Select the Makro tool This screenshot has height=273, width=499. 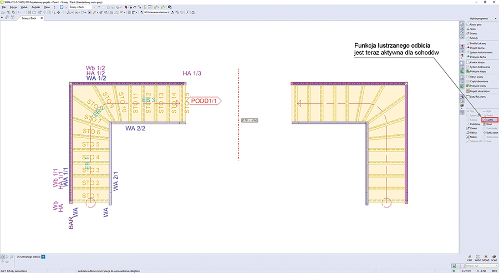473,138
